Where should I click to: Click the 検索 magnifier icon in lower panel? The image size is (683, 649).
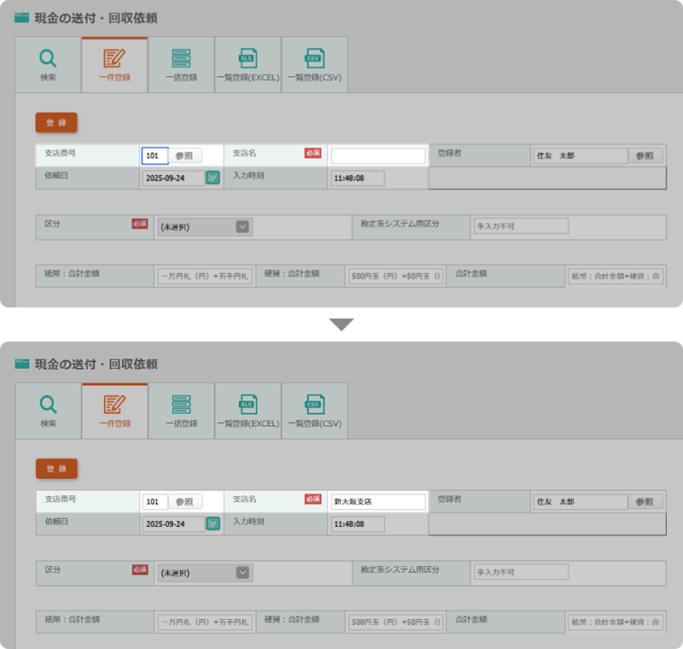point(48,404)
